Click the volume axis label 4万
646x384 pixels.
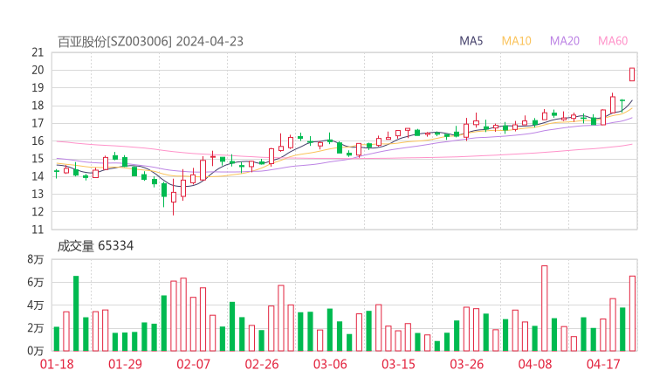coord(36,305)
